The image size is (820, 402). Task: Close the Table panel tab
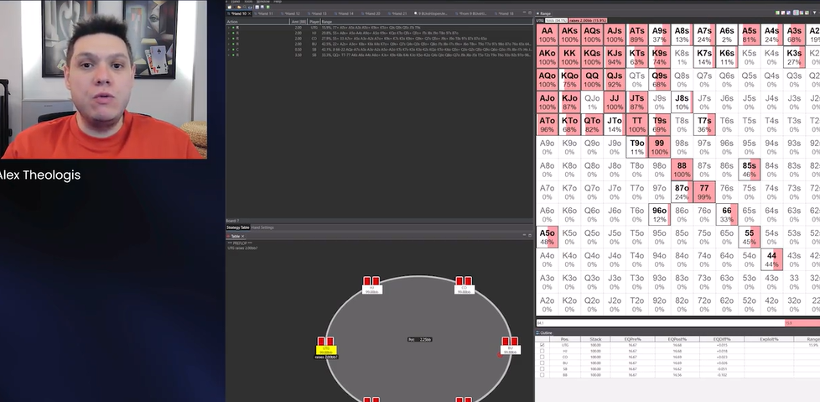tap(242, 236)
